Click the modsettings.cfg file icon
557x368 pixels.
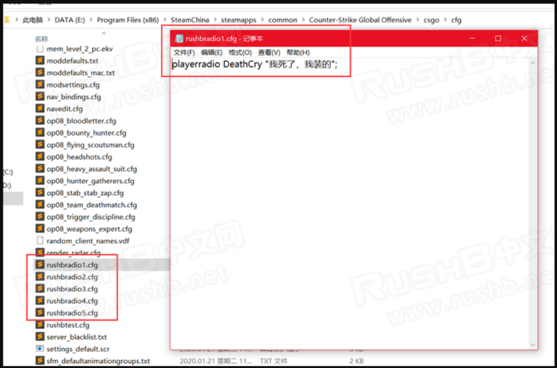tap(40, 84)
